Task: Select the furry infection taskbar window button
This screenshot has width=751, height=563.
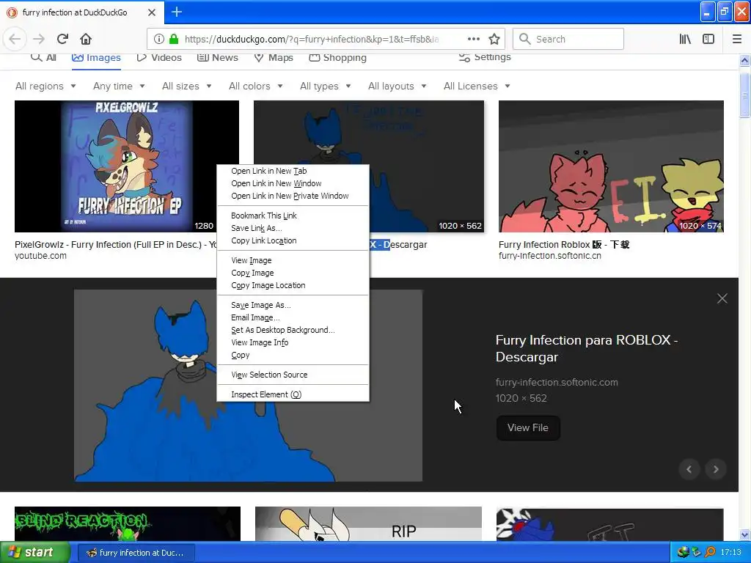Action: (x=135, y=553)
